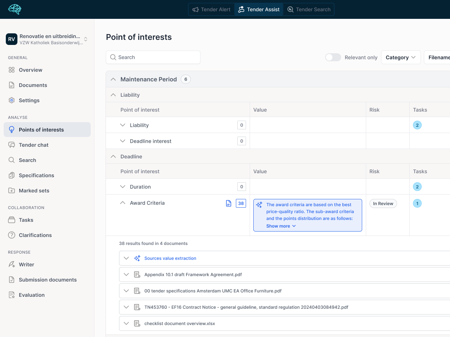
Task: Open Overview from the sidebar
Action: [30, 70]
